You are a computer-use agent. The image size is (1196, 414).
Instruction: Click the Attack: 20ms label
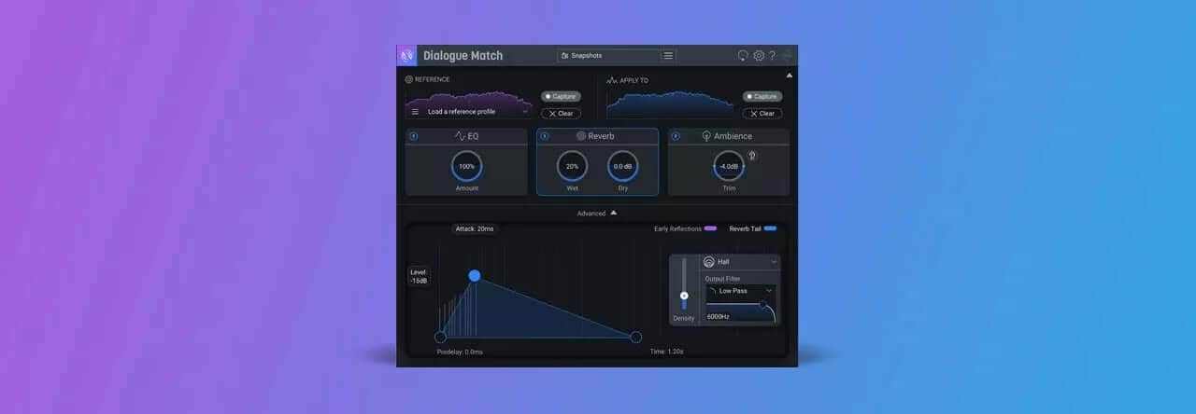[x=476, y=228]
